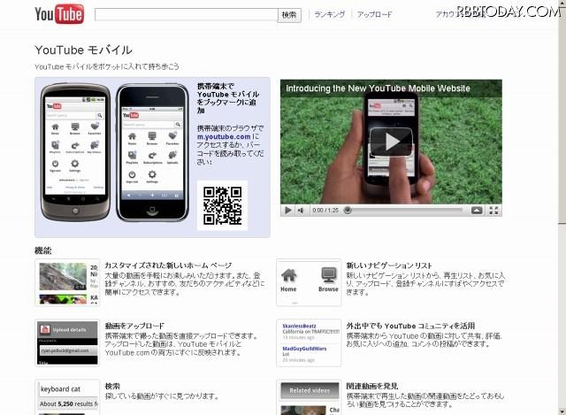Open the ランキング link in the header
This screenshot has width=566, height=415.
tap(329, 15)
